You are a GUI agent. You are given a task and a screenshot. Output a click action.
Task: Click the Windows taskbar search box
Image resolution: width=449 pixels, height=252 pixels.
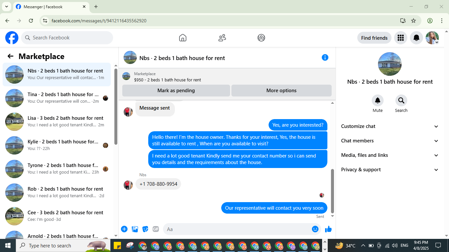coord(63,245)
